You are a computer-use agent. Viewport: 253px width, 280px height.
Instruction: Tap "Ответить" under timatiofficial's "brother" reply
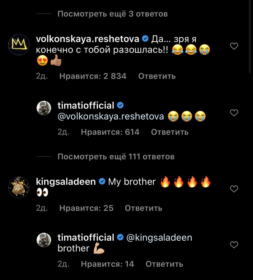click(x=164, y=264)
